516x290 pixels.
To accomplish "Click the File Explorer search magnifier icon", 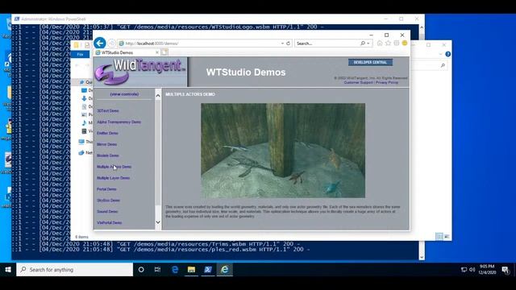I will coord(443,65).
